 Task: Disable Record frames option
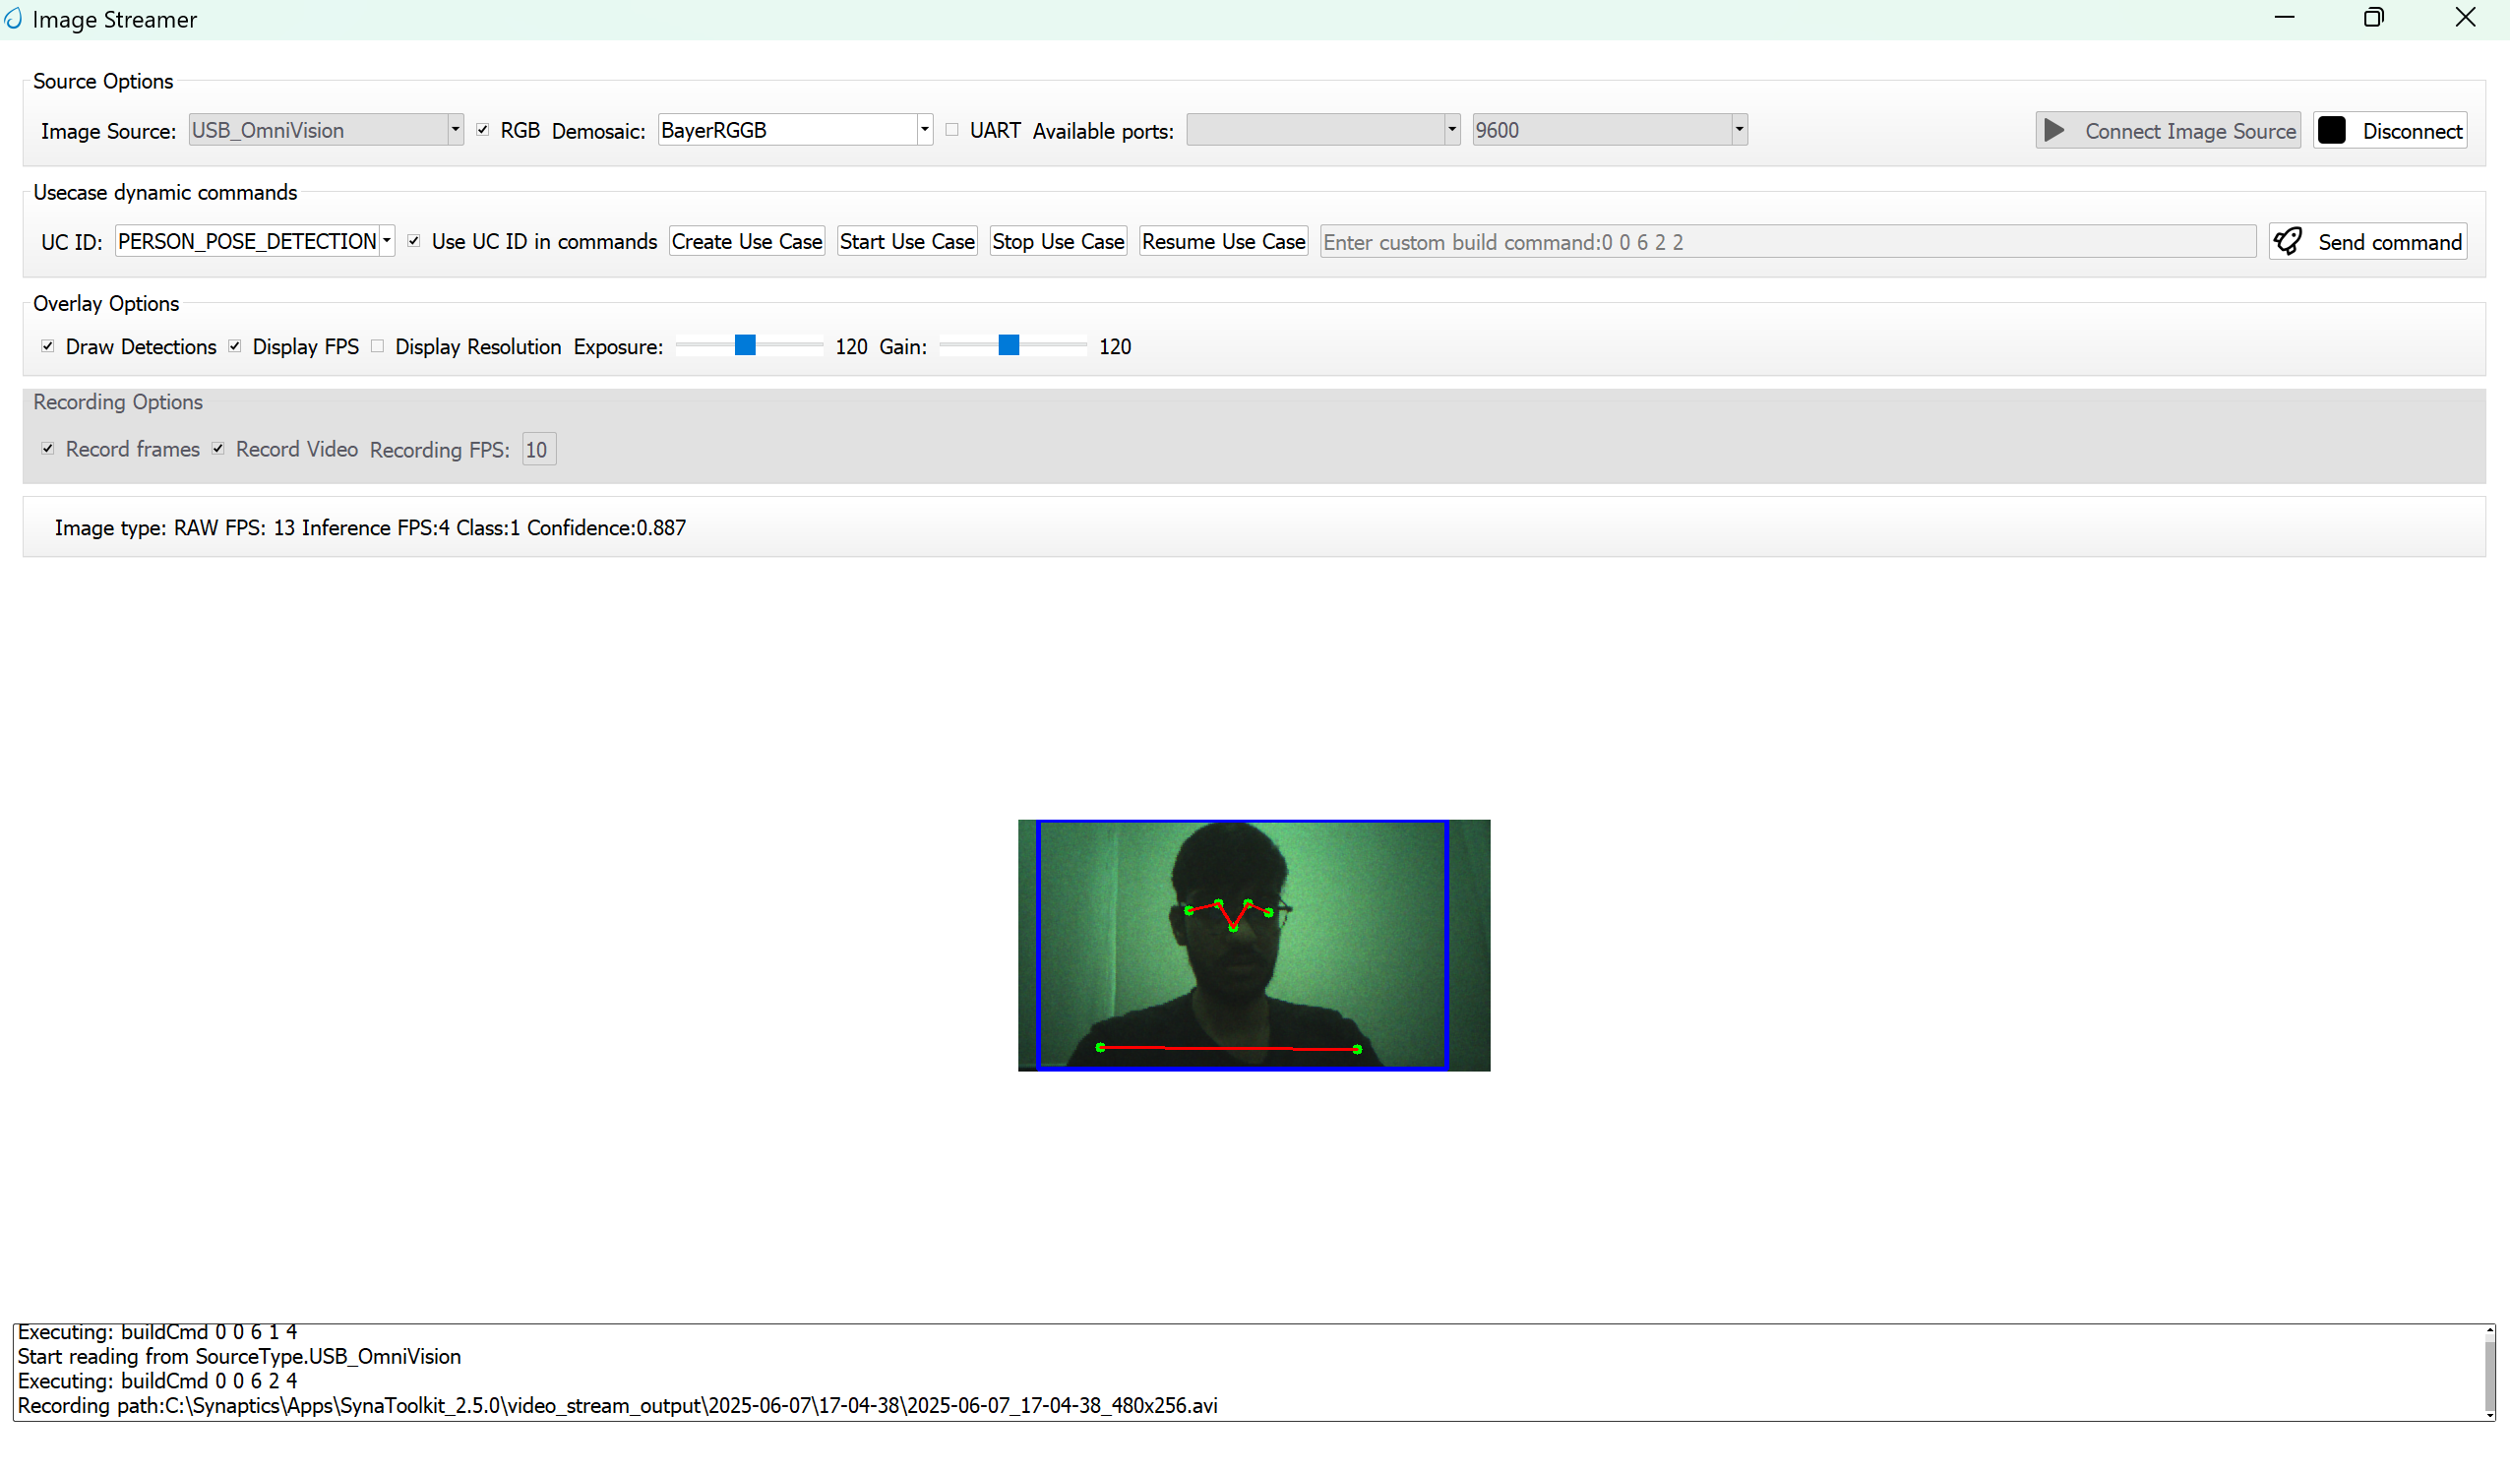point(47,448)
